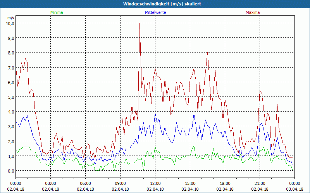Click the m/s unit label

click(11, 18)
